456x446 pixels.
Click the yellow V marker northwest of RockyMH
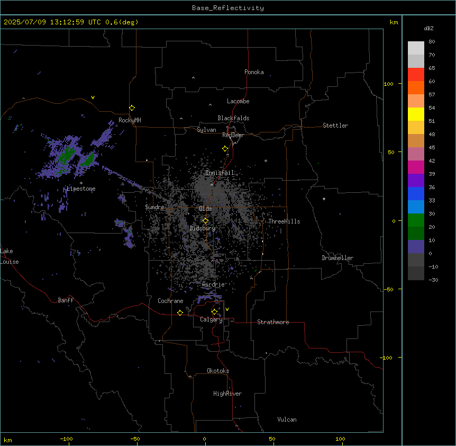click(x=93, y=97)
